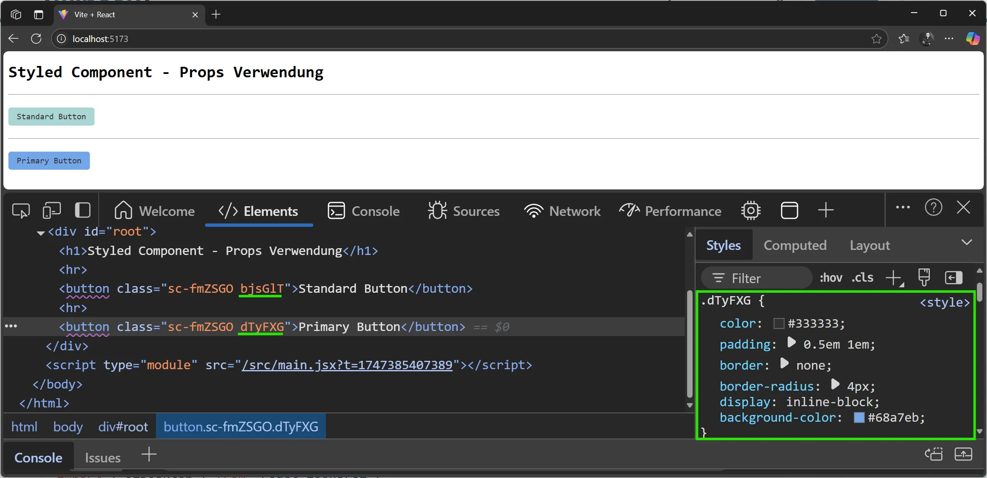Image resolution: width=987 pixels, height=478 pixels.
Task: Open a new browser tab
Action: 216,14
